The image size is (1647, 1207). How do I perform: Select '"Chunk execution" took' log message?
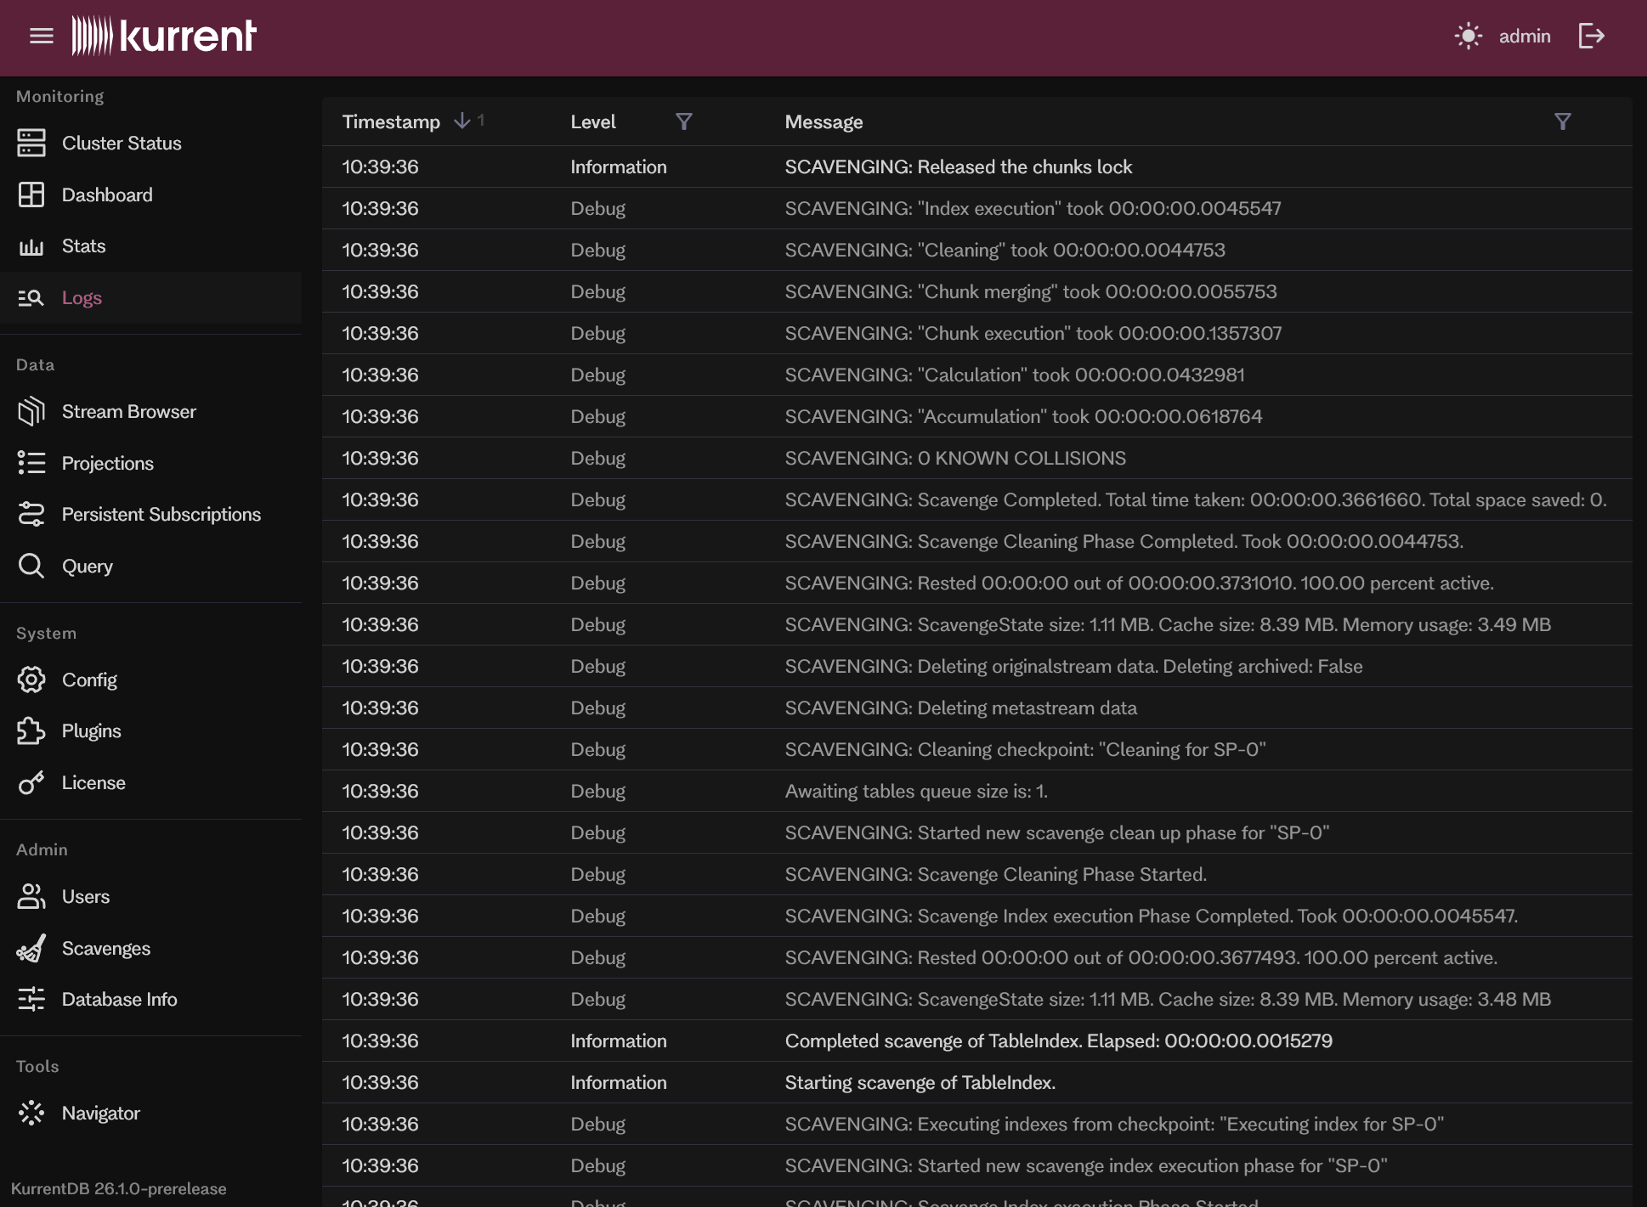(1033, 333)
